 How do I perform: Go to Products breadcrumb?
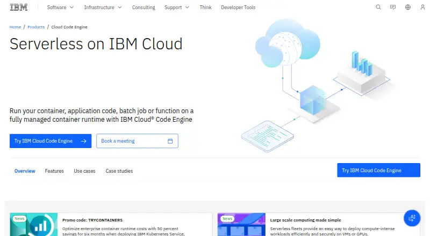[36, 27]
